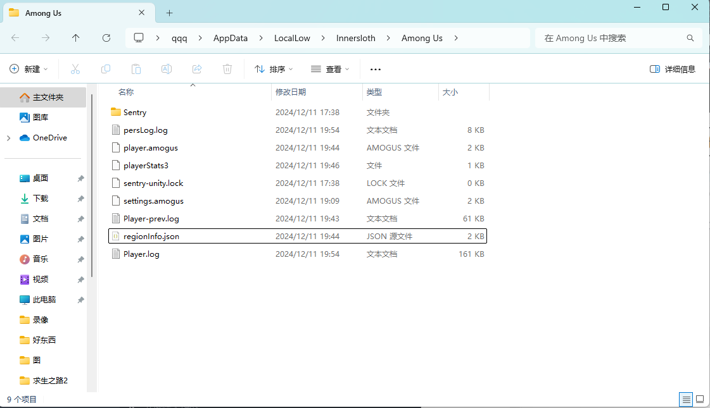
Task: Expand chevron after qqq in address bar
Action: click(200, 38)
